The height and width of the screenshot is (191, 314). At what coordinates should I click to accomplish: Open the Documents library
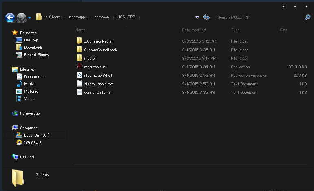33,77
